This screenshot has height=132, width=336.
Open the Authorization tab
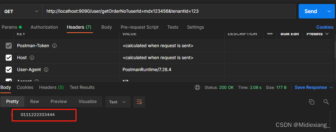(44, 27)
